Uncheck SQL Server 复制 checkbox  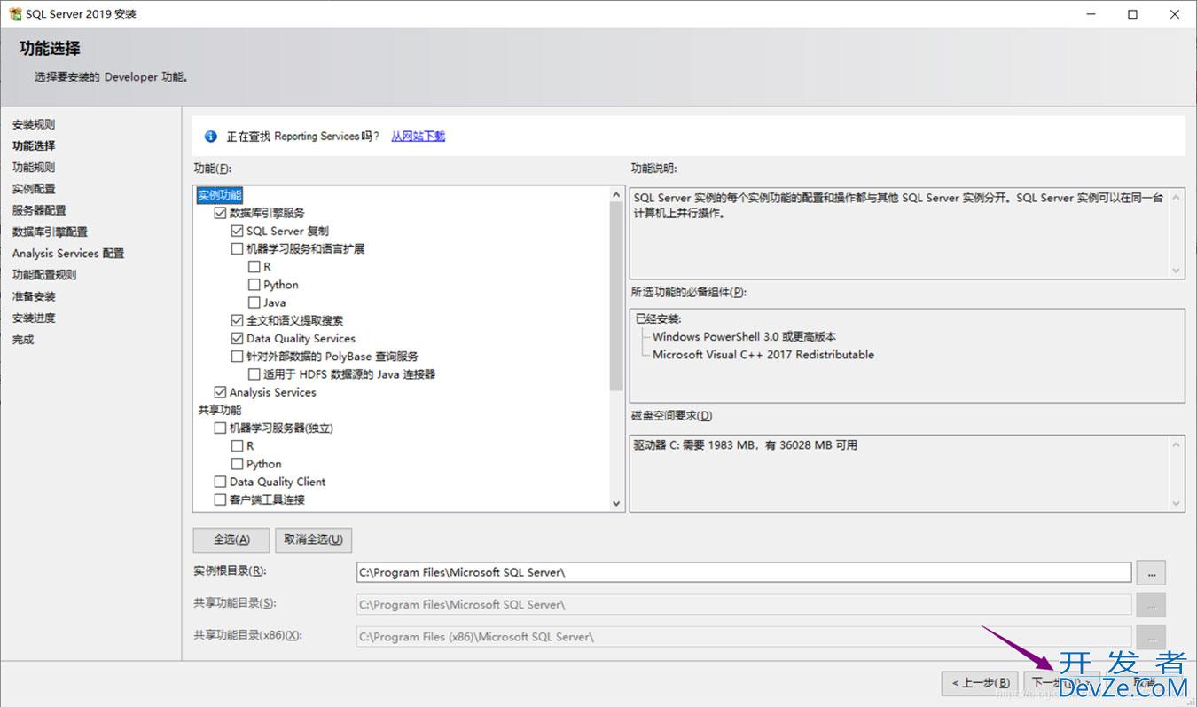[x=237, y=231]
